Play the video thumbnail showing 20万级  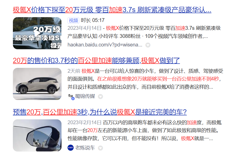tap(37, 33)
